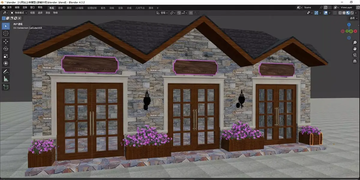Switch to solid viewport shading
Screen dimensions: 360x180
[344, 13]
